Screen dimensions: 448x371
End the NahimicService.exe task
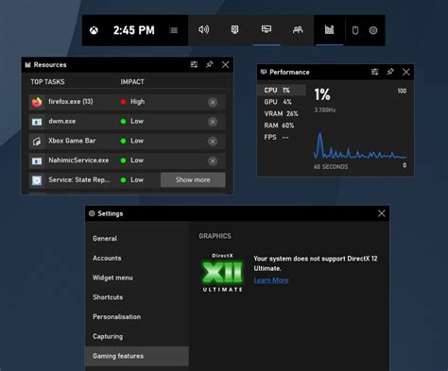[x=213, y=160]
